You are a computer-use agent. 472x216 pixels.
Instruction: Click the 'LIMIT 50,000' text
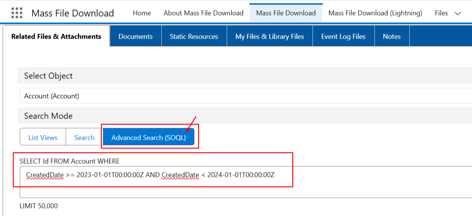click(x=39, y=206)
